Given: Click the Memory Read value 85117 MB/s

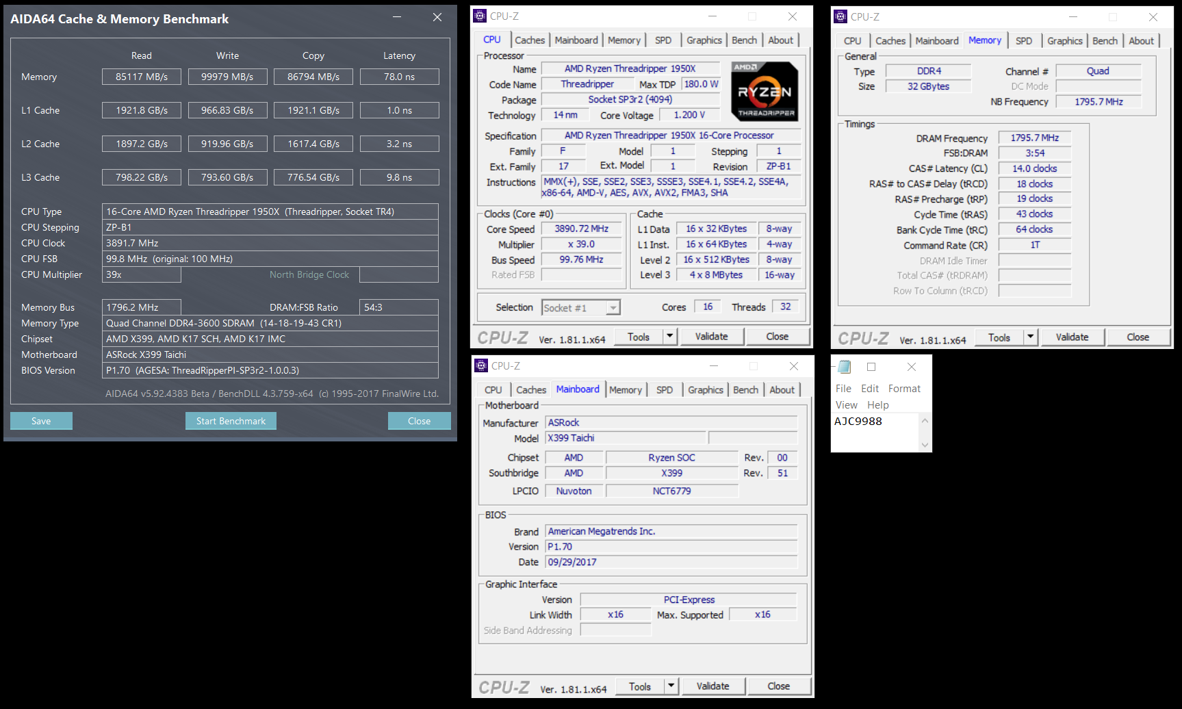Looking at the screenshot, I should 142,77.
